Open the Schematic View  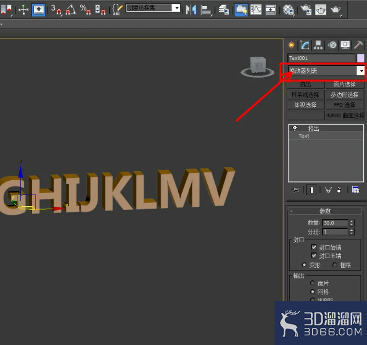(271, 10)
